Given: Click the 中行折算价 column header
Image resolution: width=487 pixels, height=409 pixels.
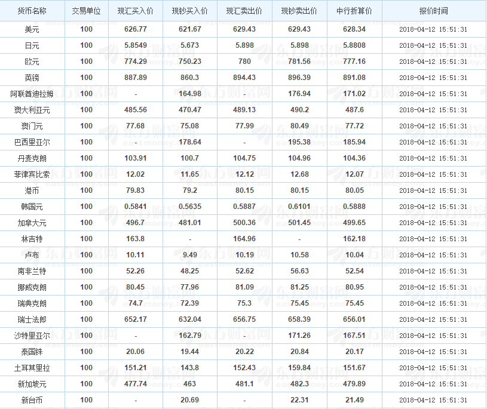Looking at the screenshot, I should coord(354,11).
